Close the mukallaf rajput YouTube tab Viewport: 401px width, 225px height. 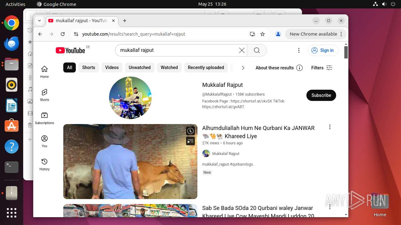click(x=113, y=21)
